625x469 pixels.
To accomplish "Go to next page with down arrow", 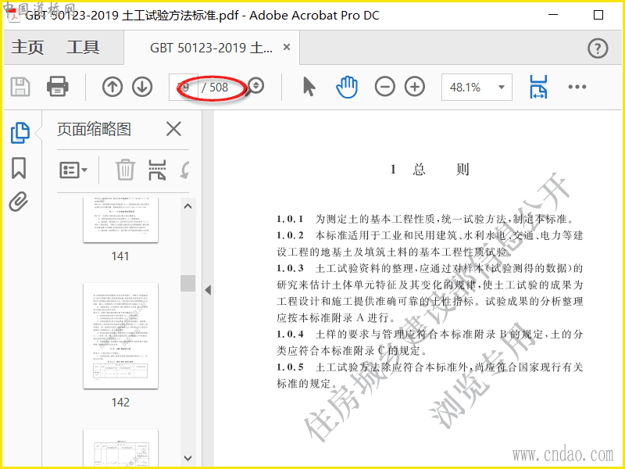I will (142, 87).
